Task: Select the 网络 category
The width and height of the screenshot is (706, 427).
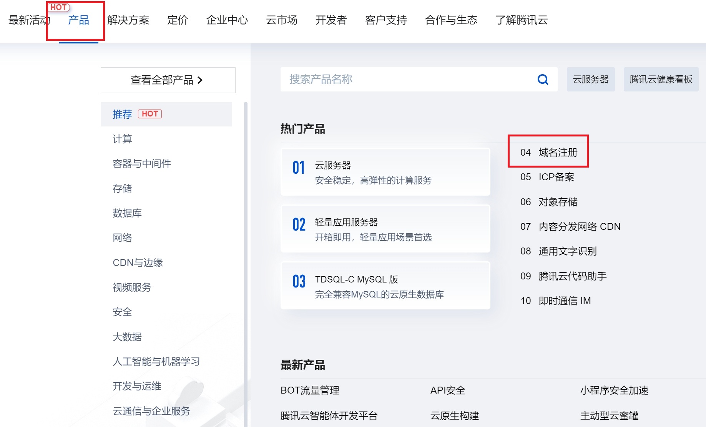Action: pos(122,238)
